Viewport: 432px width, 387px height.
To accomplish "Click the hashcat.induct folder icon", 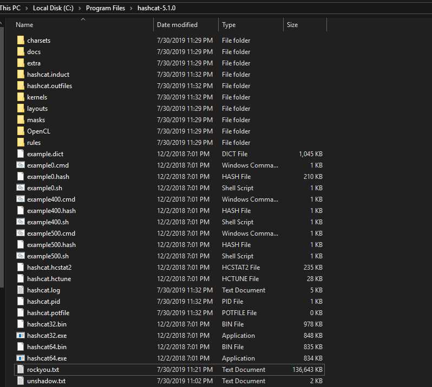I will coord(21,74).
